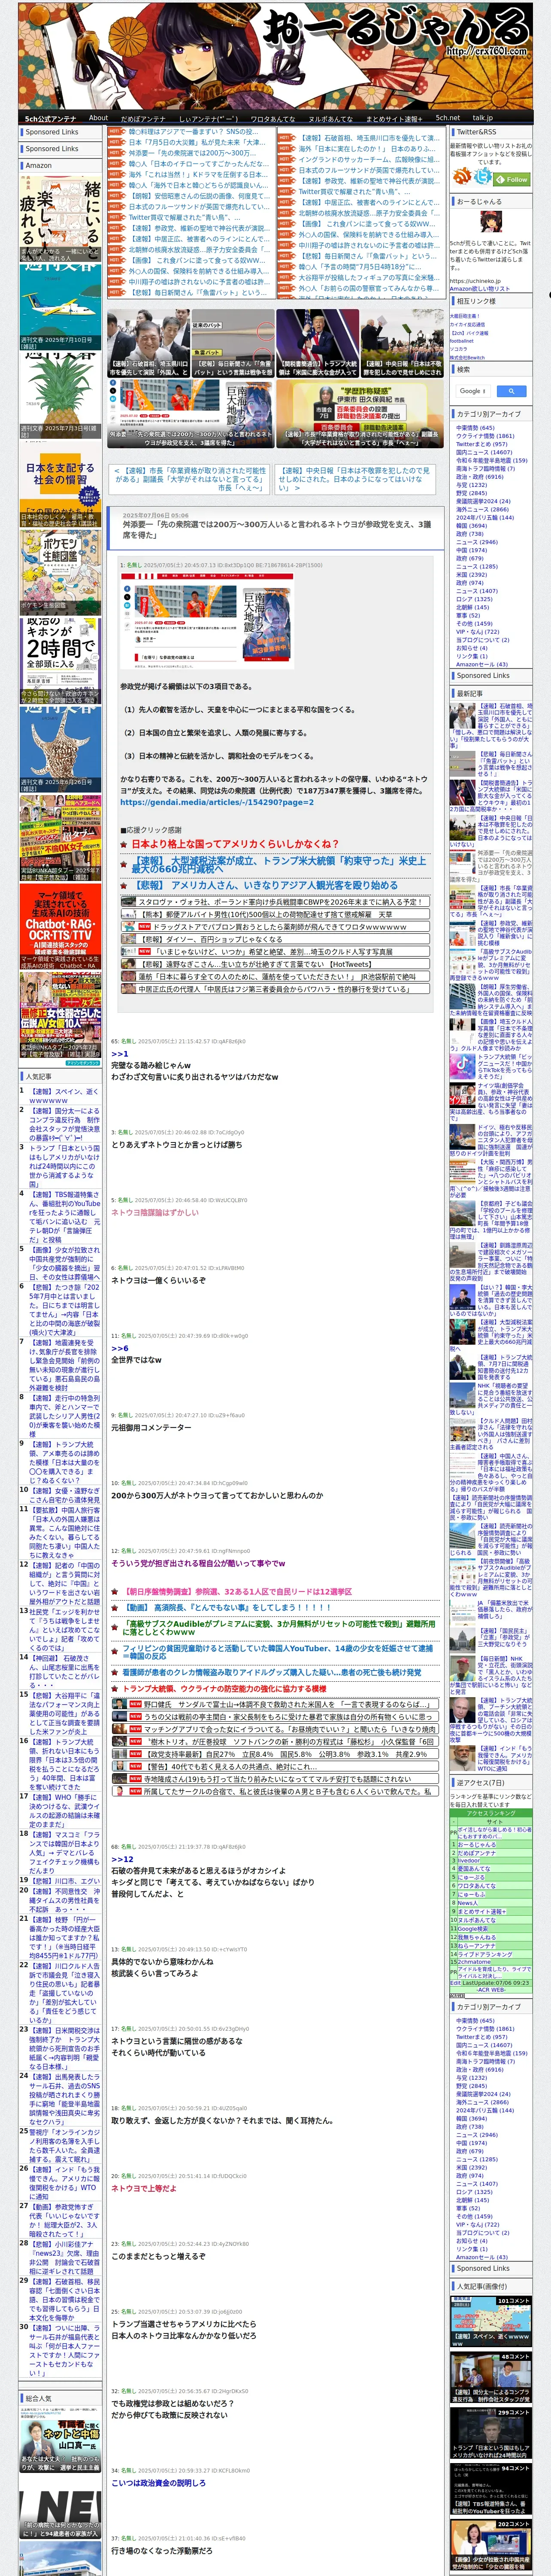
Task: Open the About nav item
Action: (98, 118)
